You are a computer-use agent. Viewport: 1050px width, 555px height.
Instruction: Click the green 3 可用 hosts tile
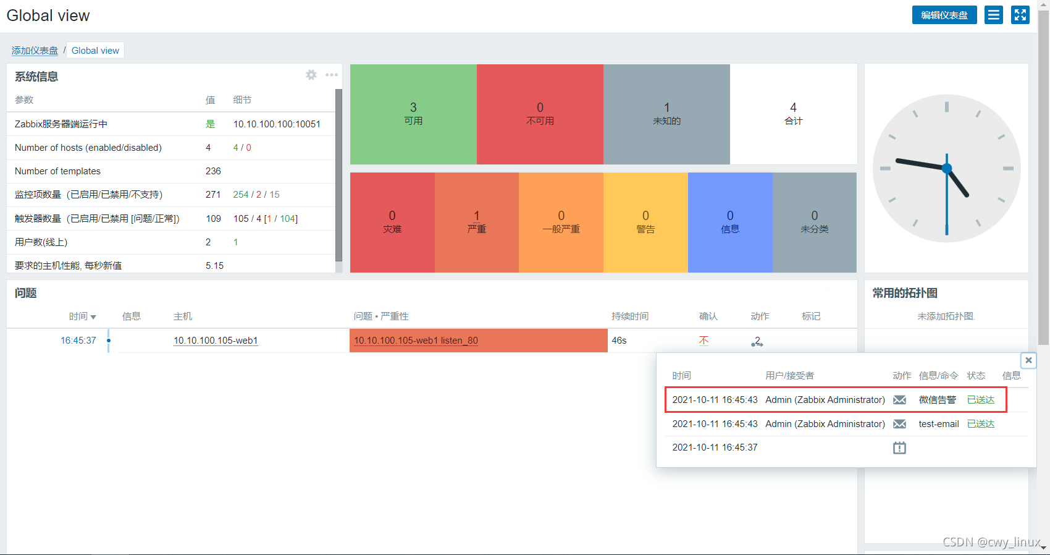413,114
